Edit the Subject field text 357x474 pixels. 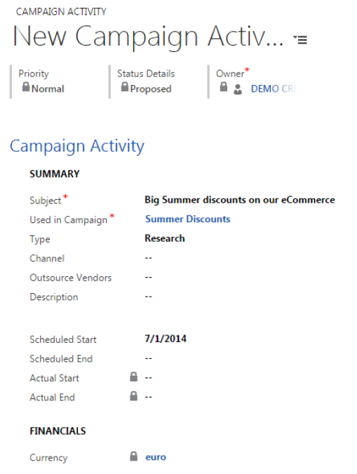click(x=240, y=200)
